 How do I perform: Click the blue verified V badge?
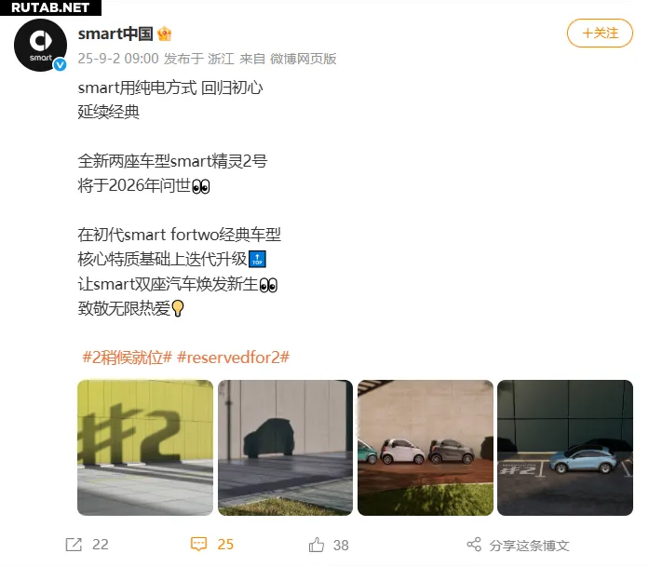click(x=60, y=64)
